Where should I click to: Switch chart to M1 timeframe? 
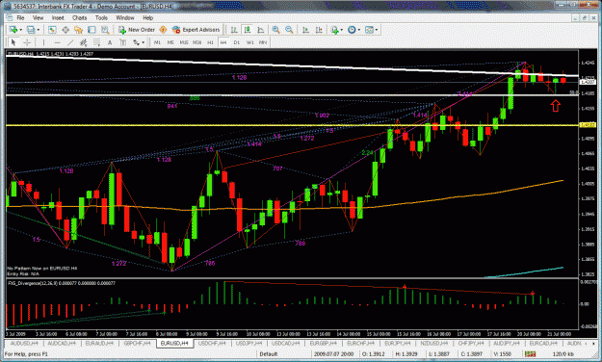[157, 42]
